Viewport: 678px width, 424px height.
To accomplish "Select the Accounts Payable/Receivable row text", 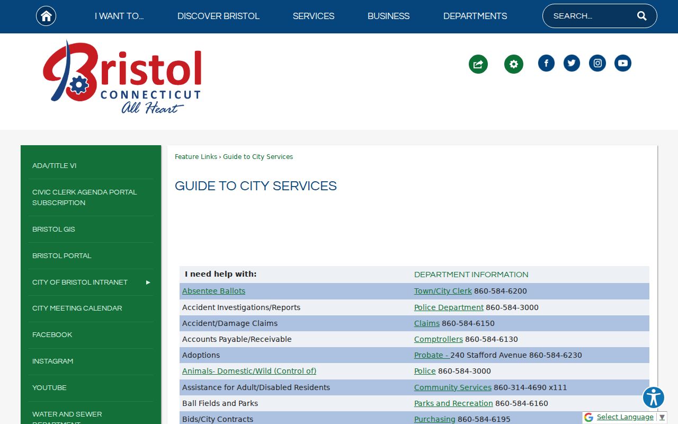I will pyautogui.click(x=237, y=339).
